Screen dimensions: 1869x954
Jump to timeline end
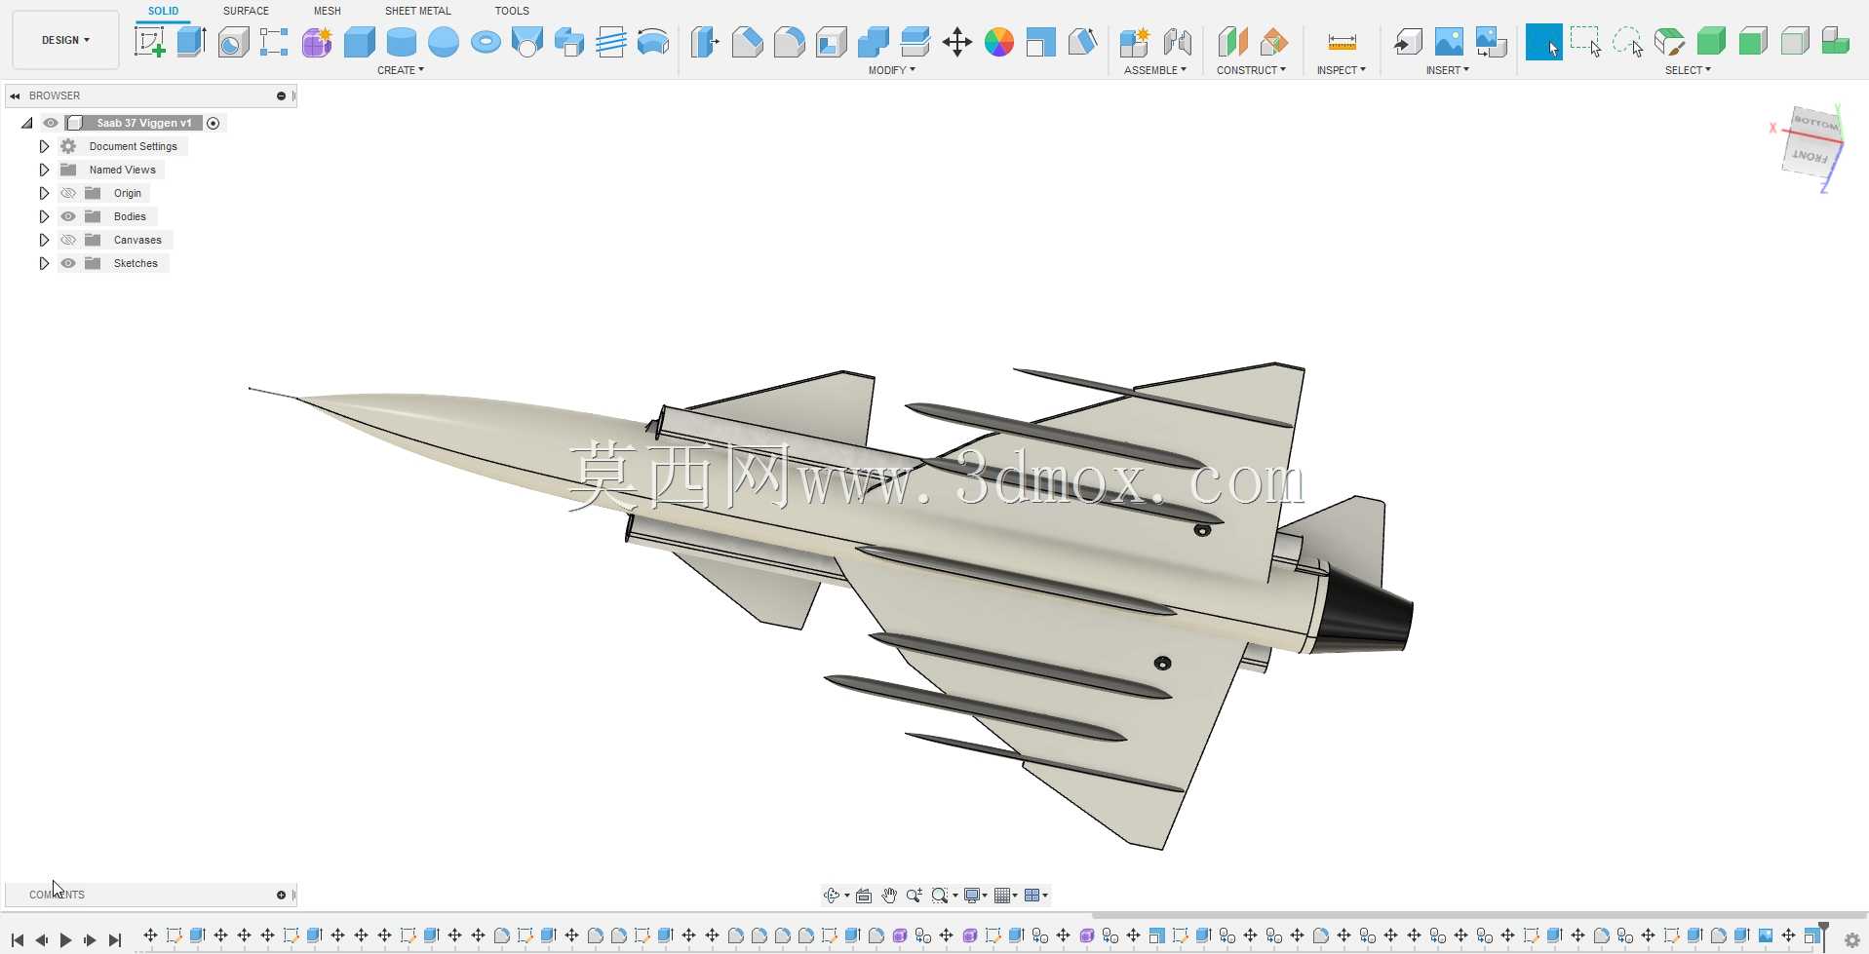(x=115, y=940)
